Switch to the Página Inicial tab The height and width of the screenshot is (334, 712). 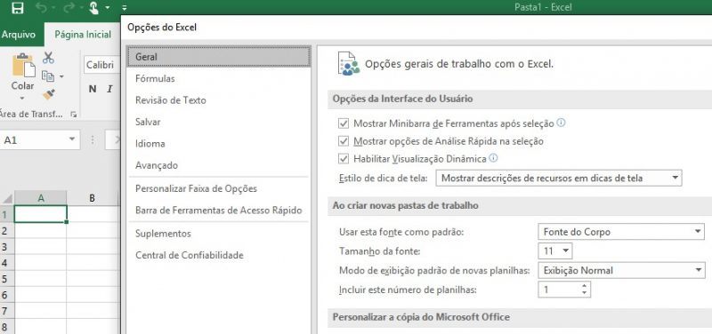click(x=83, y=35)
